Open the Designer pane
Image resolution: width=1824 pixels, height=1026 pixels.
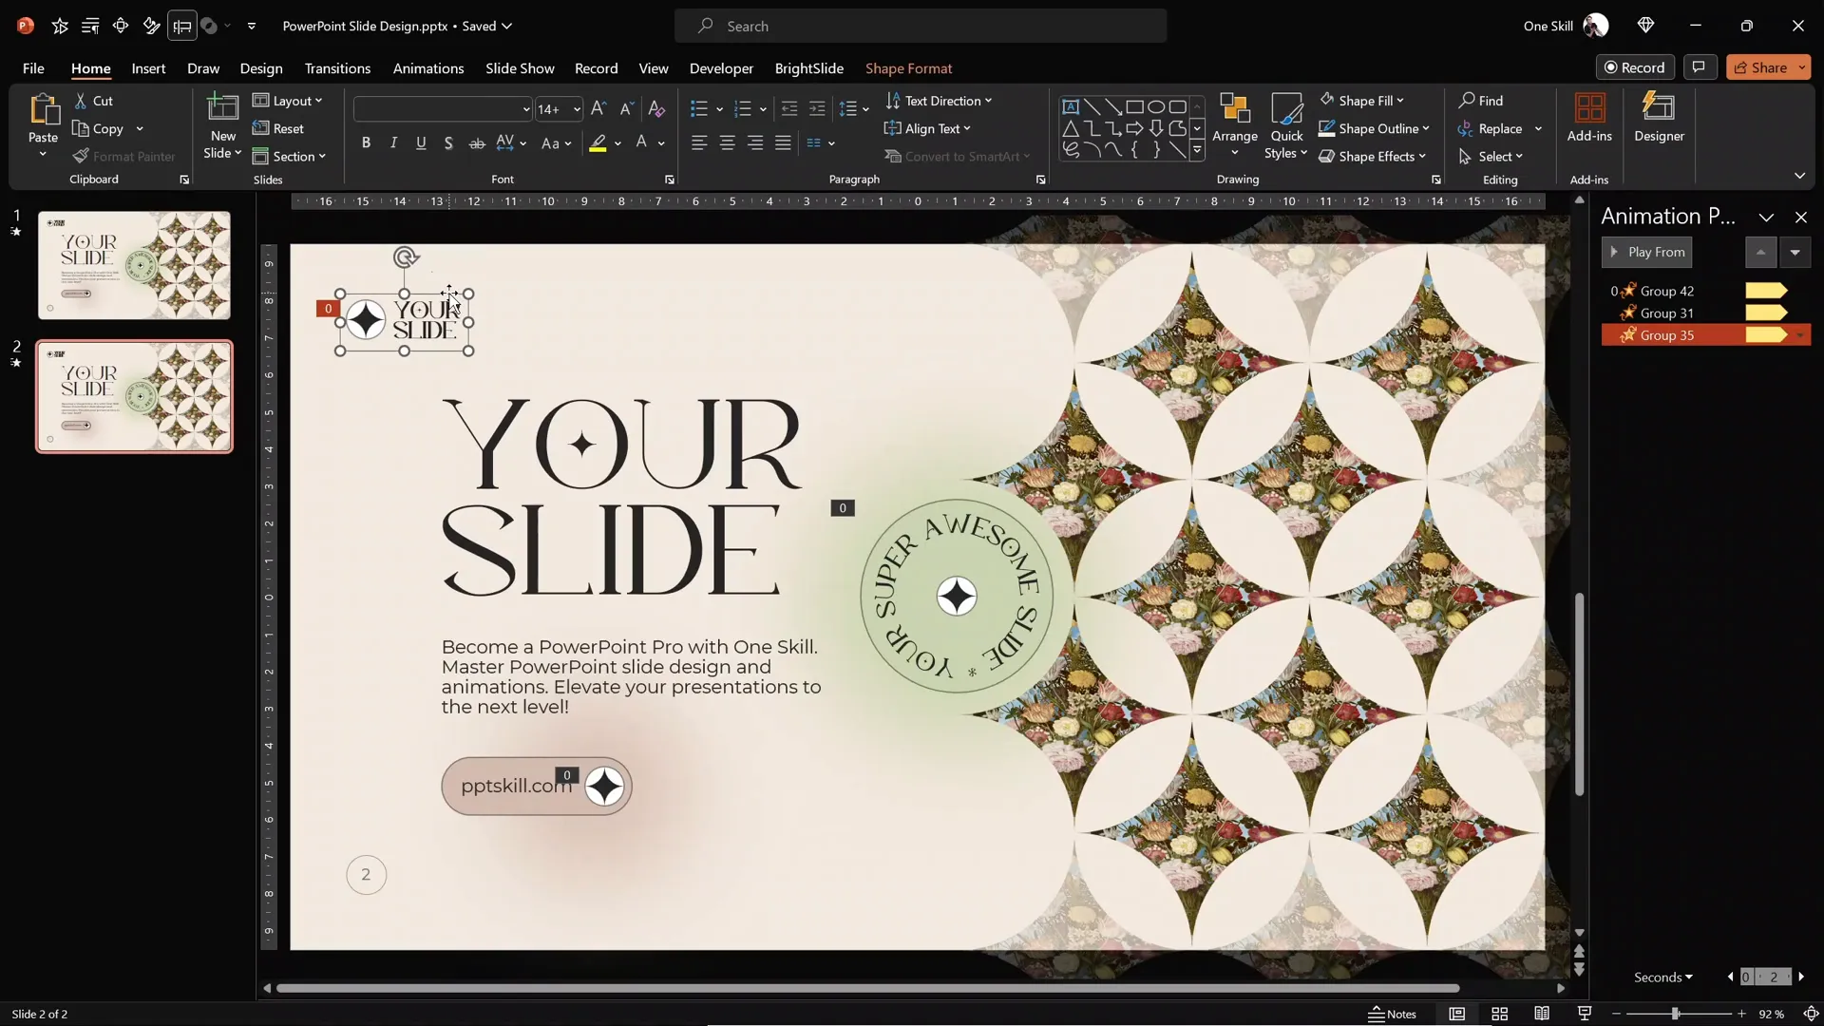(1659, 118)
